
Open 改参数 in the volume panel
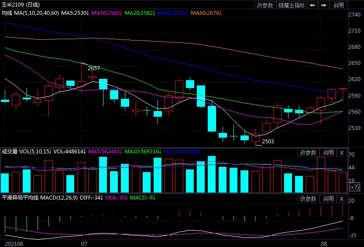click(309, 152)
